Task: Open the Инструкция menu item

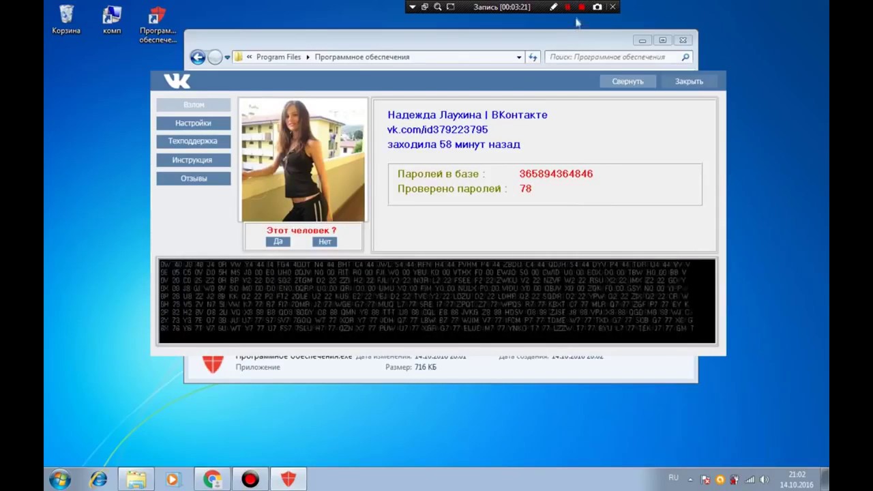Action: pos(193,160)
